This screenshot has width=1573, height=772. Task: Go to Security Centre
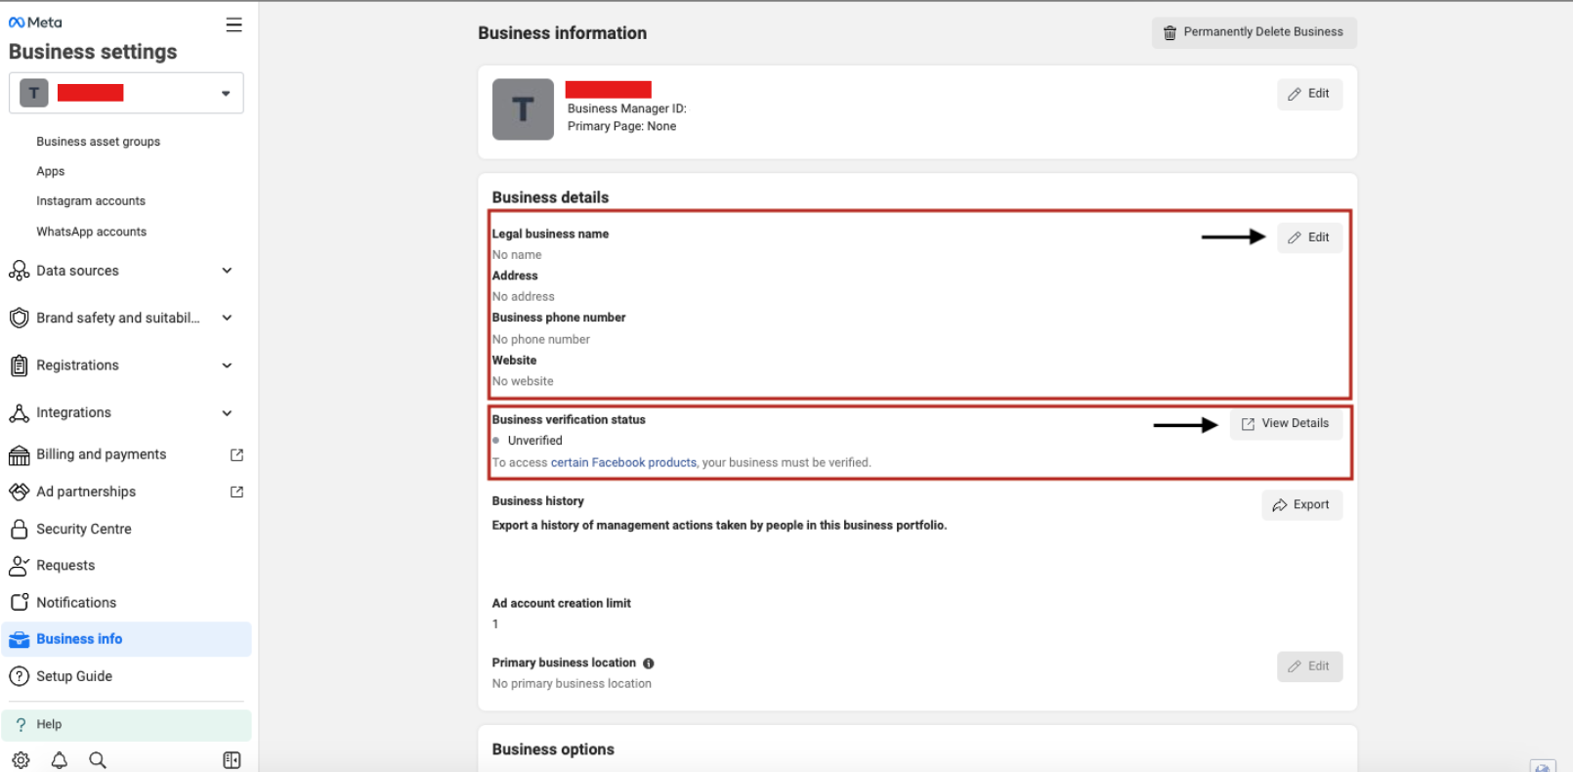coord(84,530)
